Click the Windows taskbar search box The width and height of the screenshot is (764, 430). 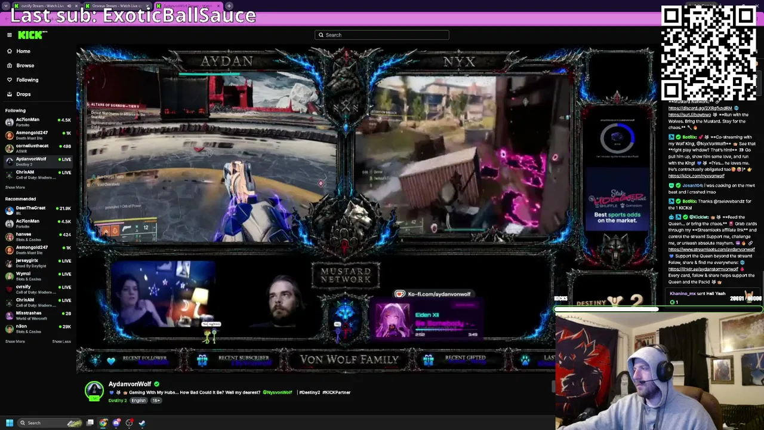(50, 423)
